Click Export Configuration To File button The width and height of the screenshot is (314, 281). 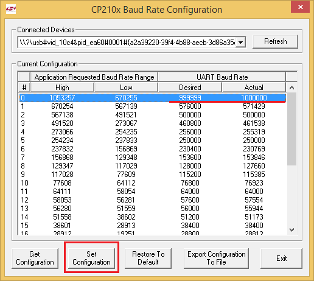click(216, 258)
